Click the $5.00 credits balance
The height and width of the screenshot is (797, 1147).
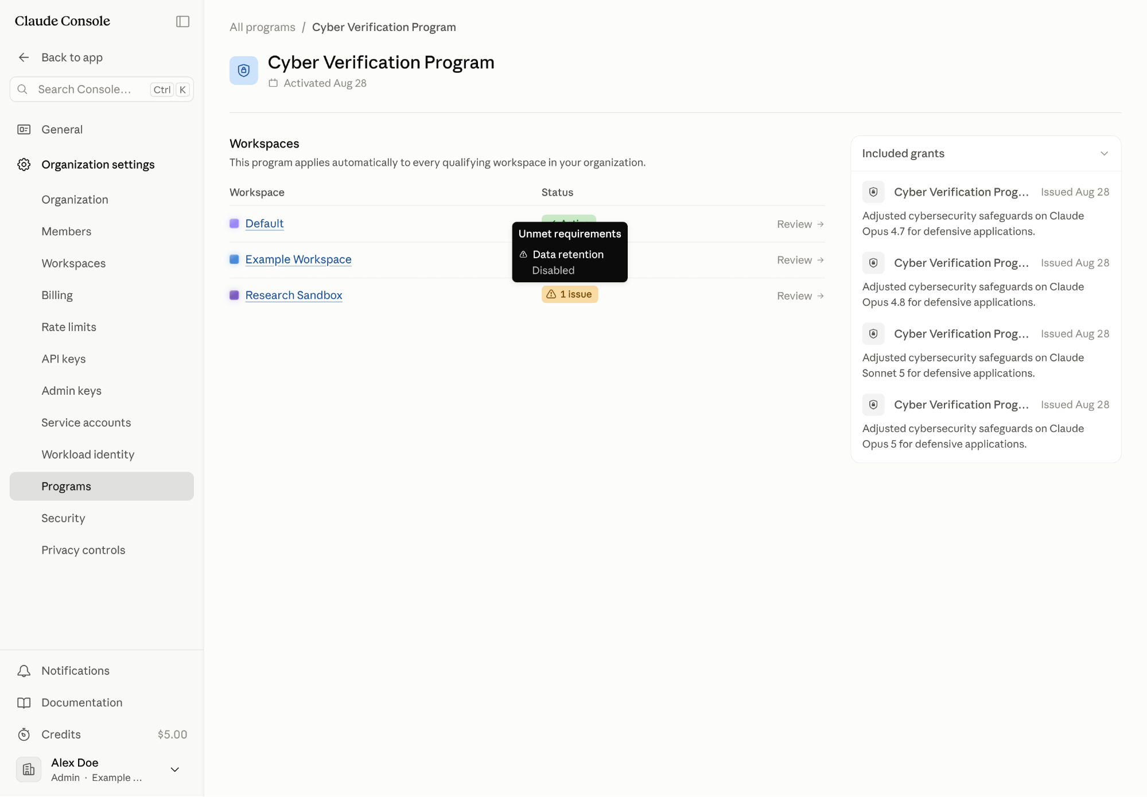coord(172,734)
